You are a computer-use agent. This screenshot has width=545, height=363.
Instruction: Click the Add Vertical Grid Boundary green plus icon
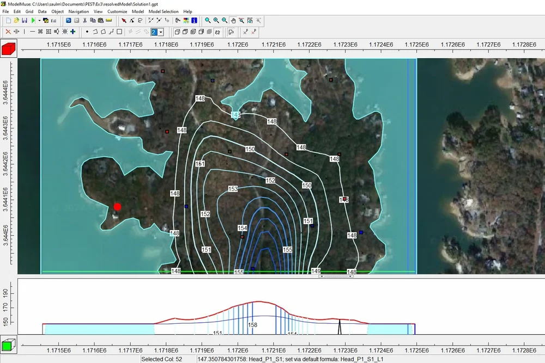coord(72,33)
